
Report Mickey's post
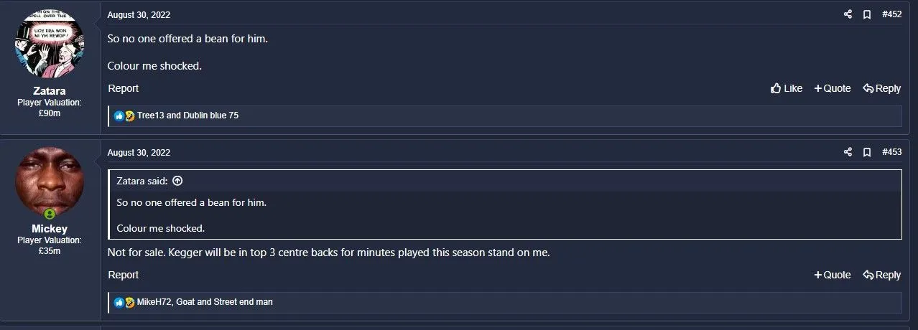[x=123, y=275]
